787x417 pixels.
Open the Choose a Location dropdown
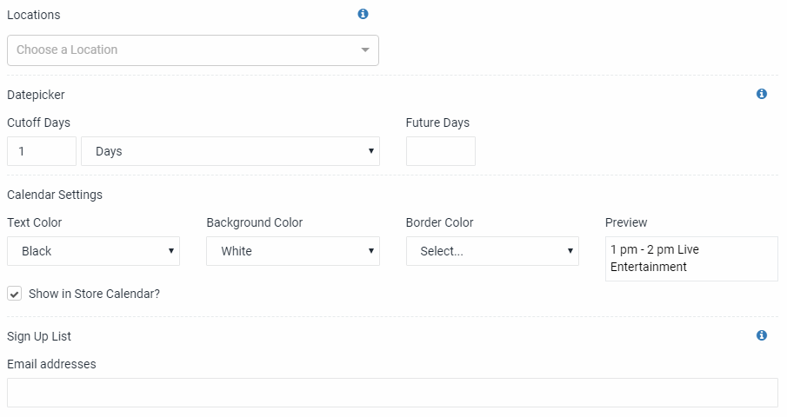tap(193, 50)
